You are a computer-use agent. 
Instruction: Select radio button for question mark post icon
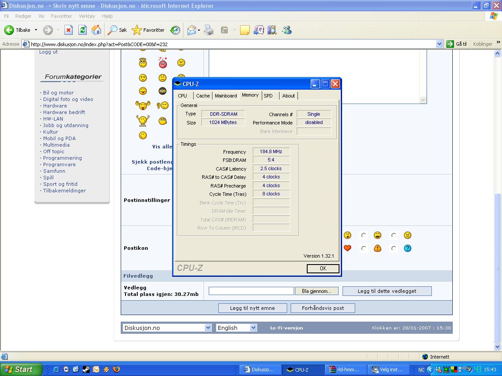(393, 248)
